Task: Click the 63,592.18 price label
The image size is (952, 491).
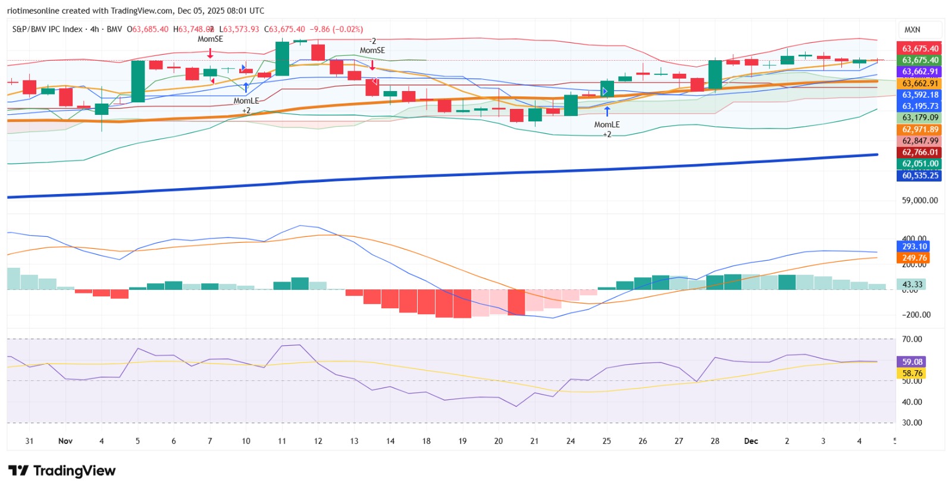Action: tap(919, 95)
